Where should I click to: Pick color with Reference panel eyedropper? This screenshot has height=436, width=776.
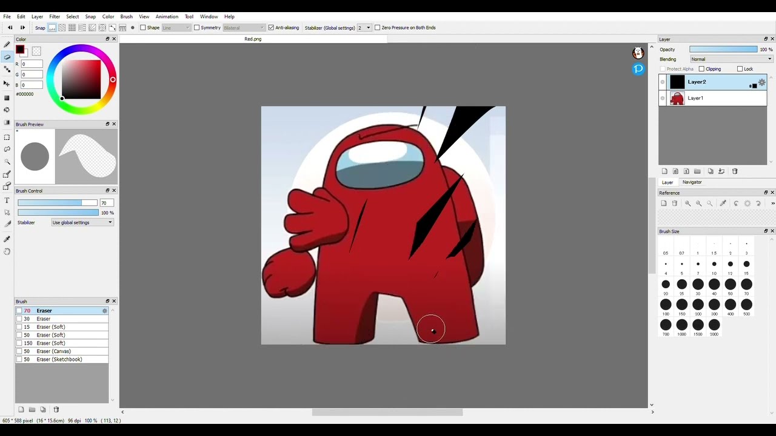[x=723, y=203]
